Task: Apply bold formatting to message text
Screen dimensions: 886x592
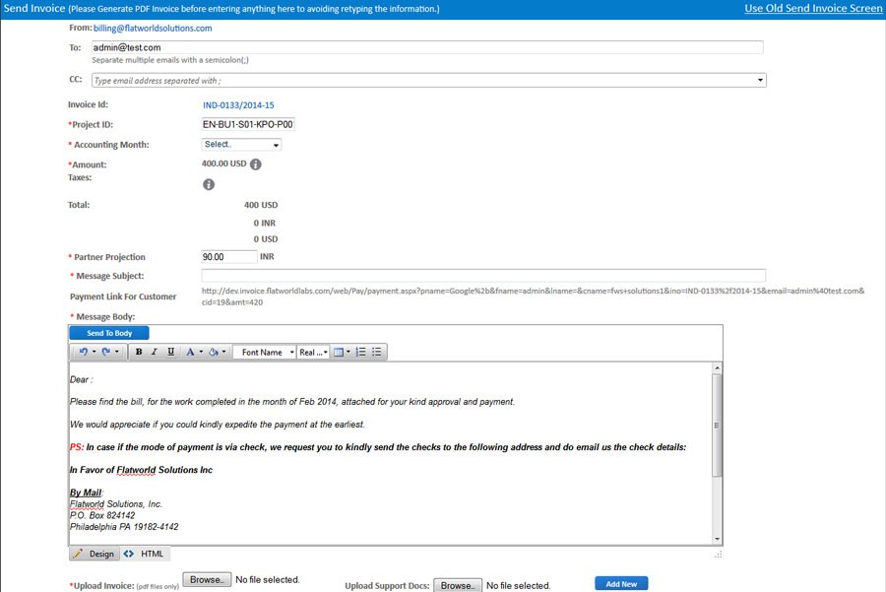Action: 139,352
